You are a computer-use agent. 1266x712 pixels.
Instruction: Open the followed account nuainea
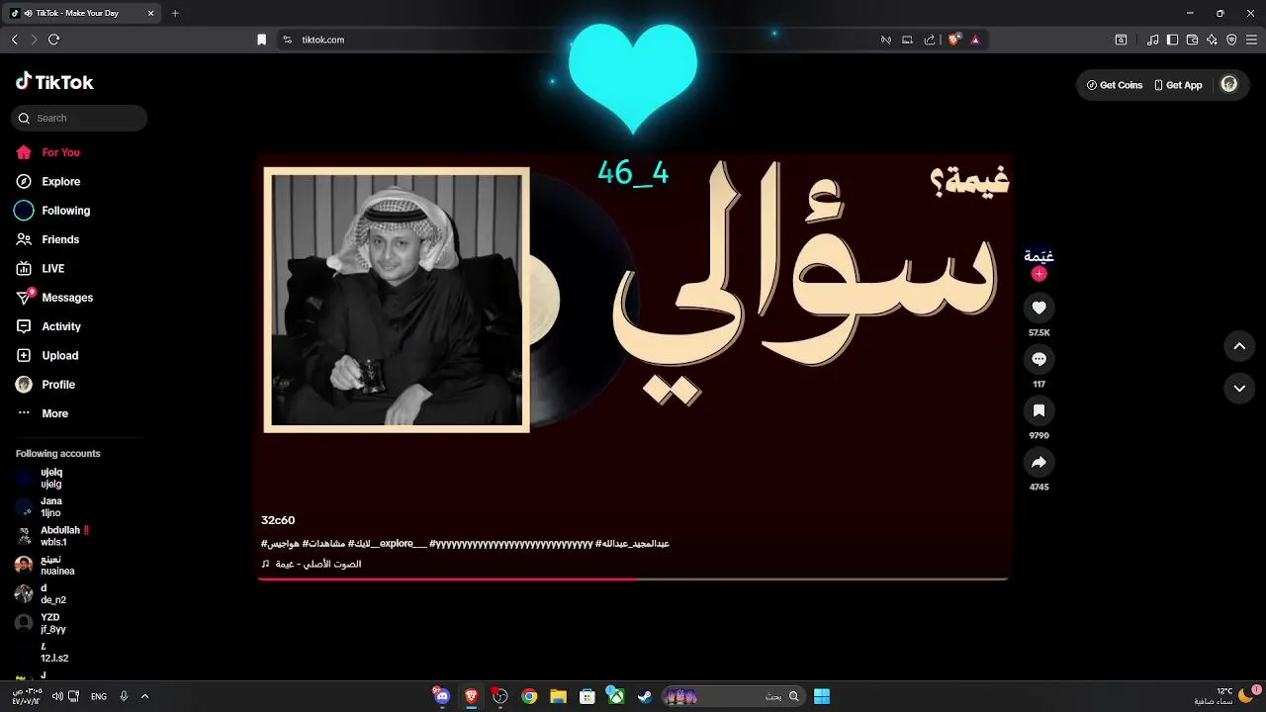pyautogui.click(x=45, y=565)
